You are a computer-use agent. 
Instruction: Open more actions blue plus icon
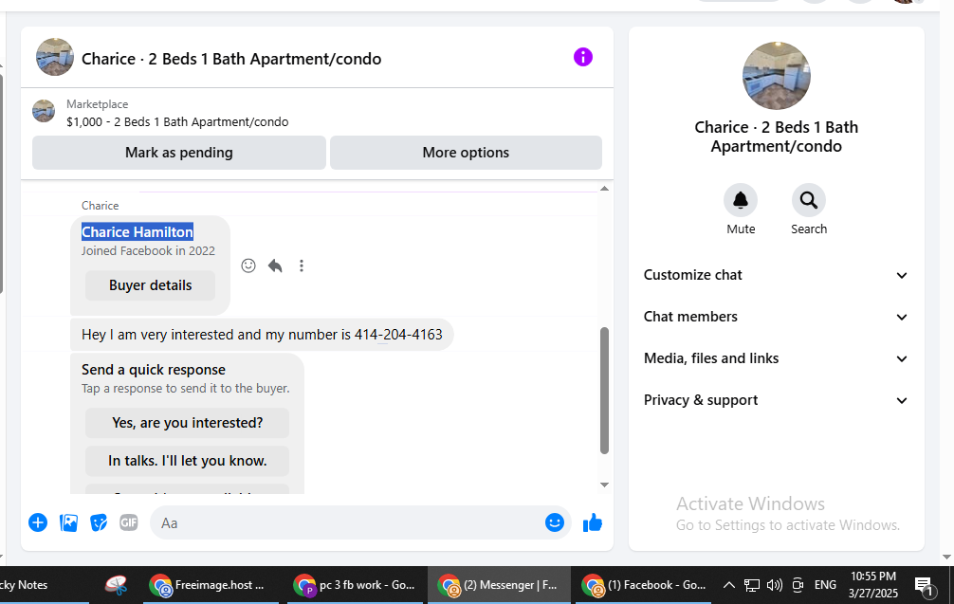click(x=38, y=522)
